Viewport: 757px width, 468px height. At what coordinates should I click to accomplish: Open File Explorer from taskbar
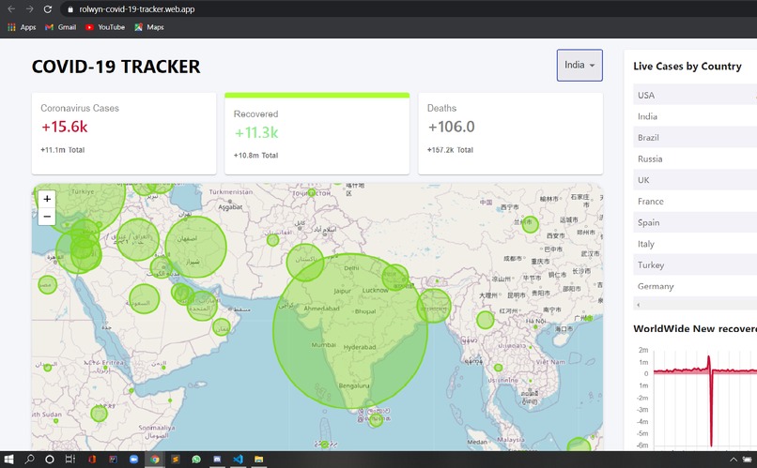tap(259, 460)
